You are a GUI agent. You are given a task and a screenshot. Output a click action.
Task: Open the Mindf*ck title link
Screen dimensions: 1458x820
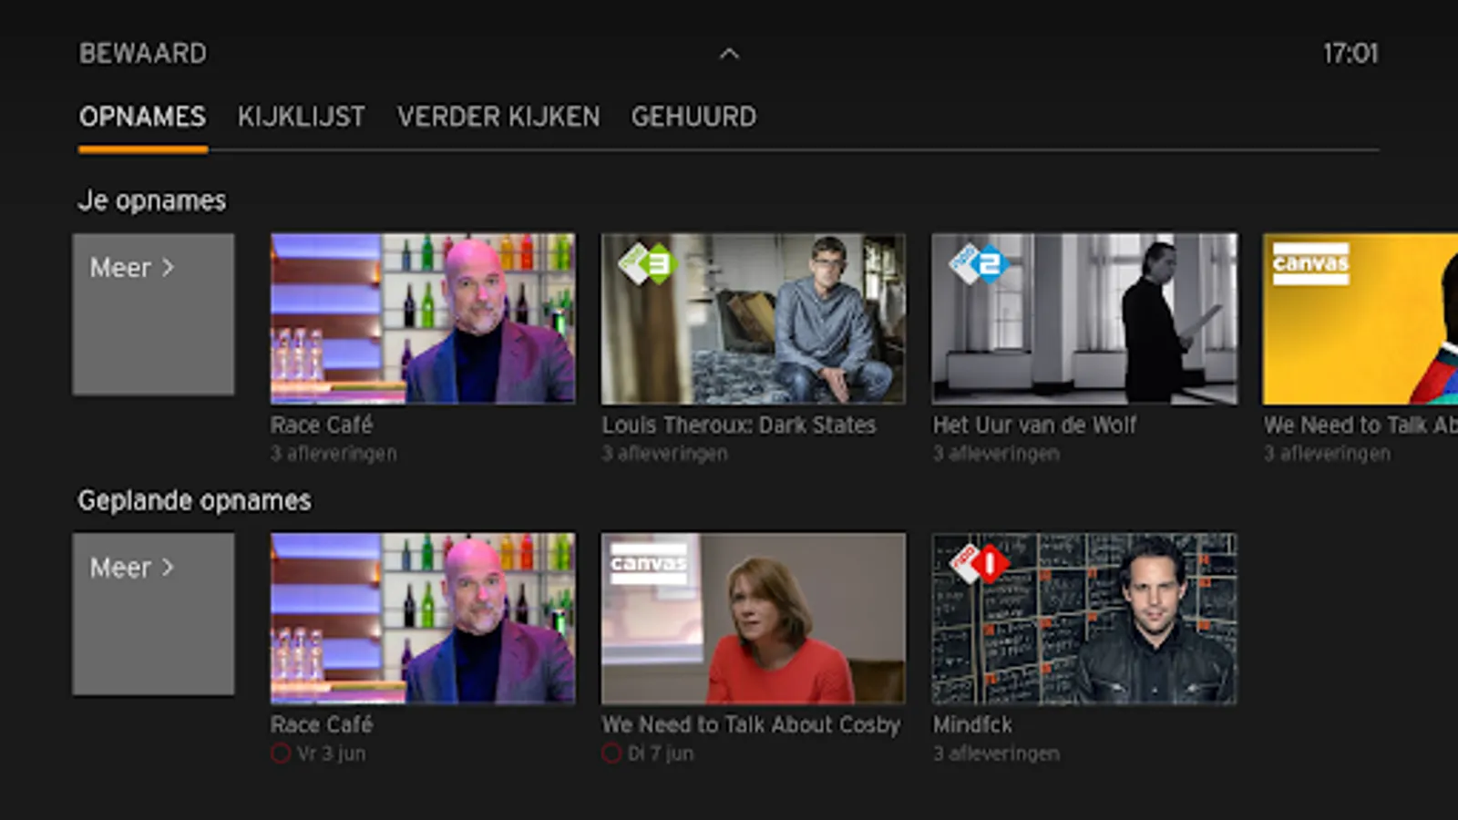click(972, 724)
